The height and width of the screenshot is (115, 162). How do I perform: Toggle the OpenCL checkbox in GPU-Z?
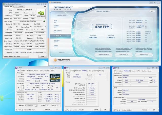coord(14,52)
